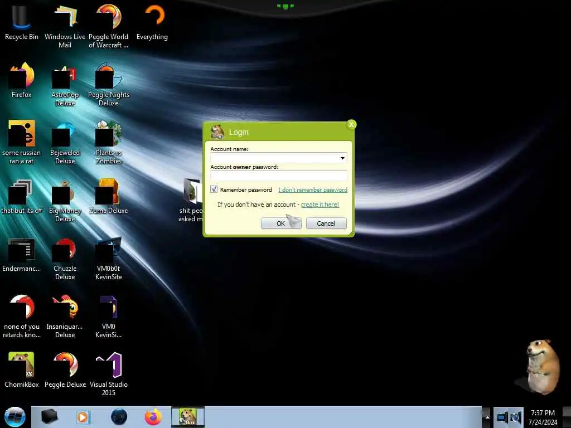Click the hamster mascot desktop widget
Image resolution: width=571 pixels, height=428 pixels.
click(x=543, y=367)
